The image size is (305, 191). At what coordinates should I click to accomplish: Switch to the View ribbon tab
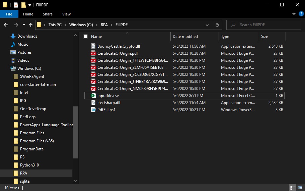pos(66,14)
